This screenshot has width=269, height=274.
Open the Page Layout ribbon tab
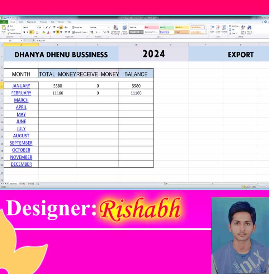coord(31,22)
